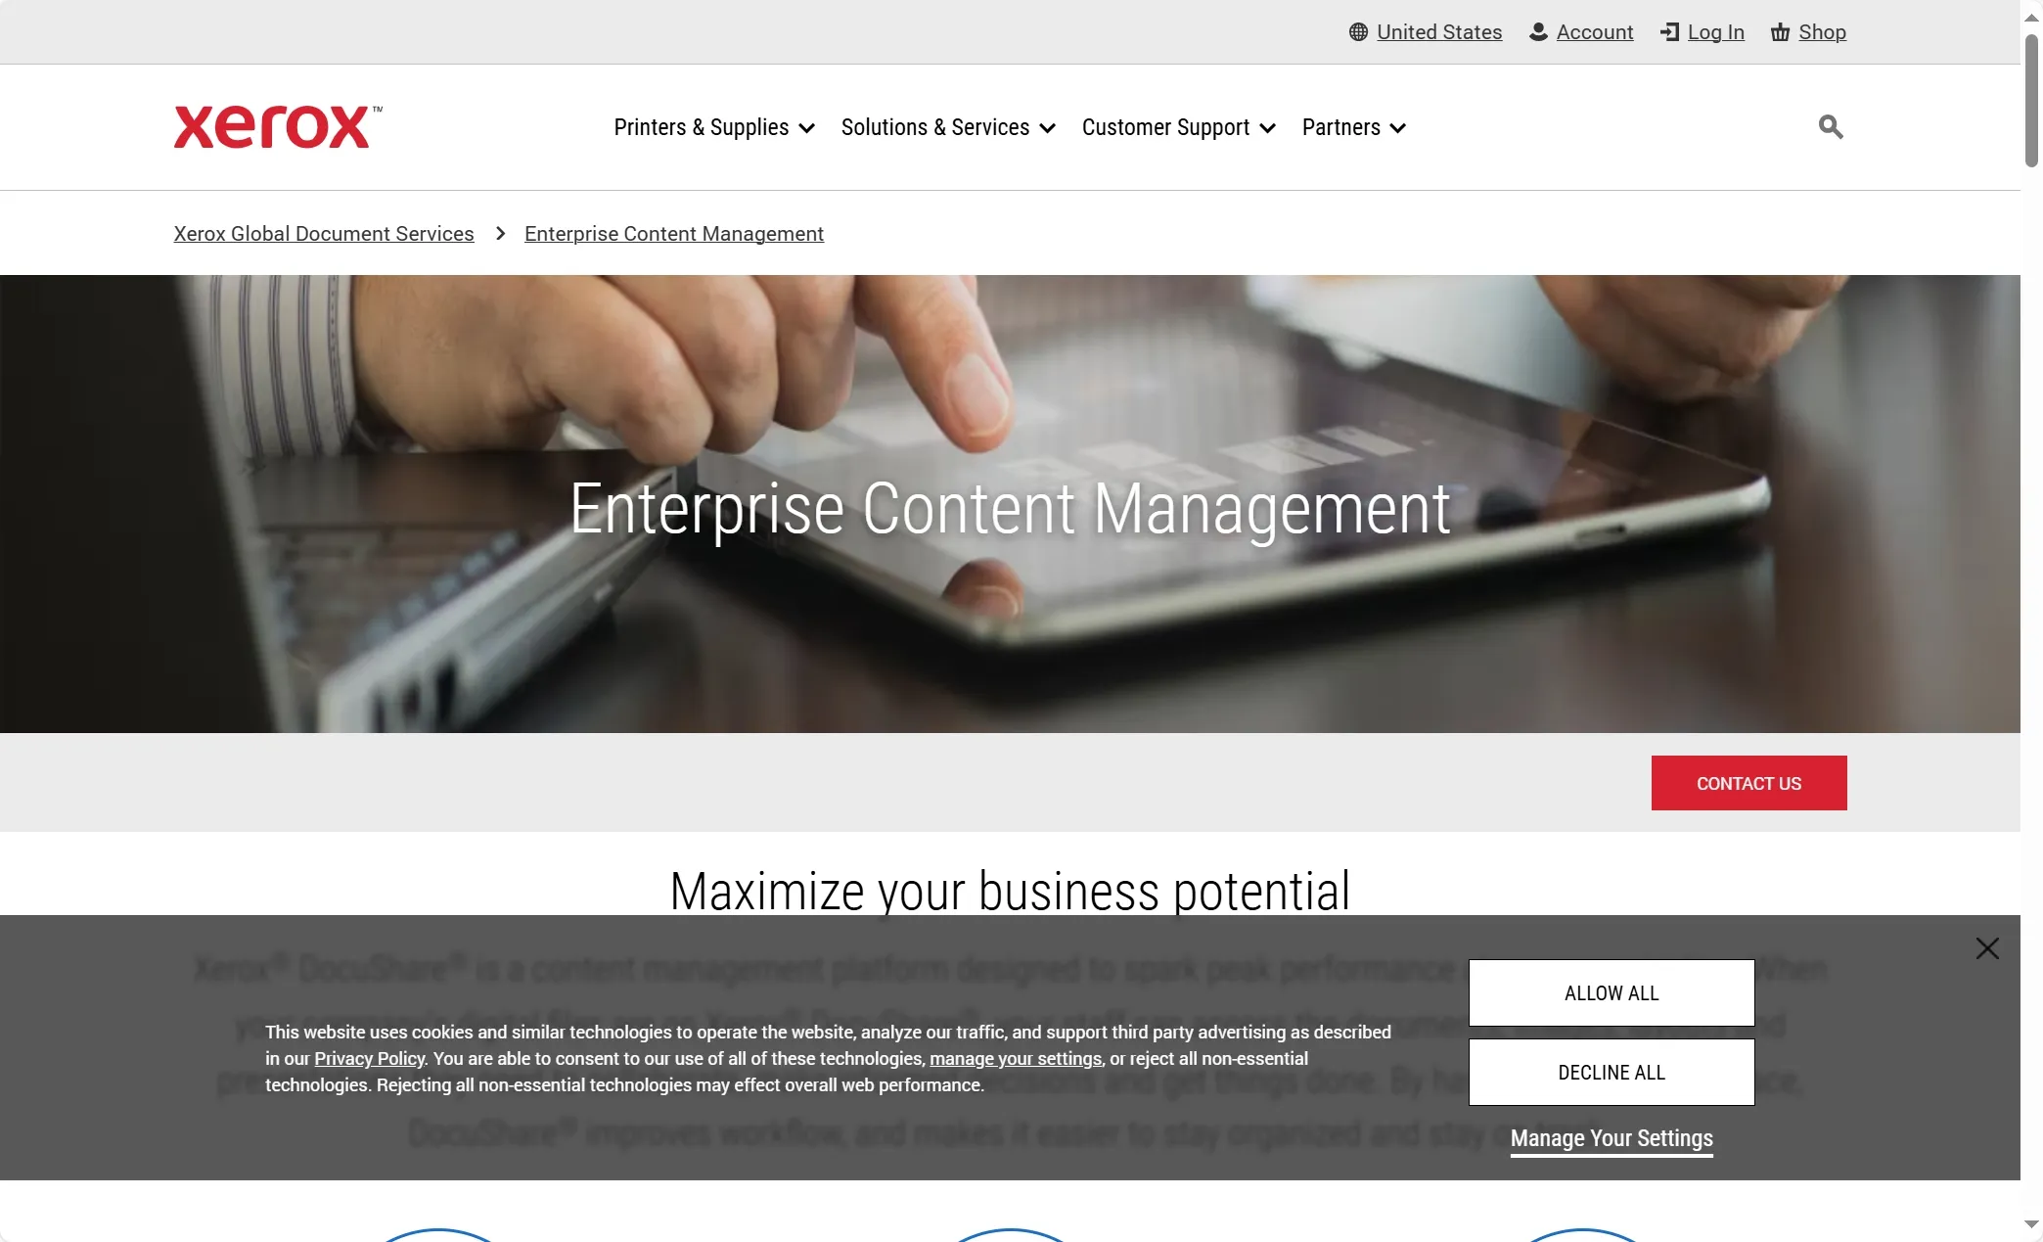The width and height of the screenshot is (2043, 1242).
Task: Click the Printers & Supplies menu item
Action: [713, 125]
